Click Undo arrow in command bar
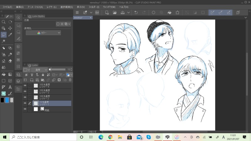 (x=136, y=13)
